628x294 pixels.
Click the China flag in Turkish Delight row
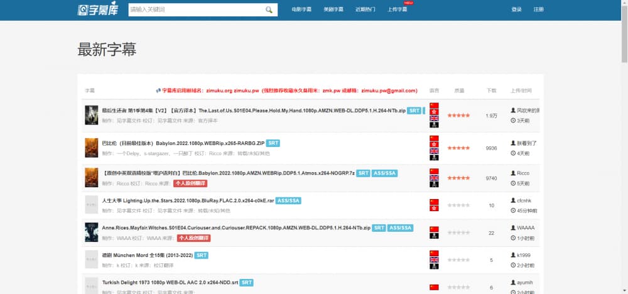coord(434,287)
